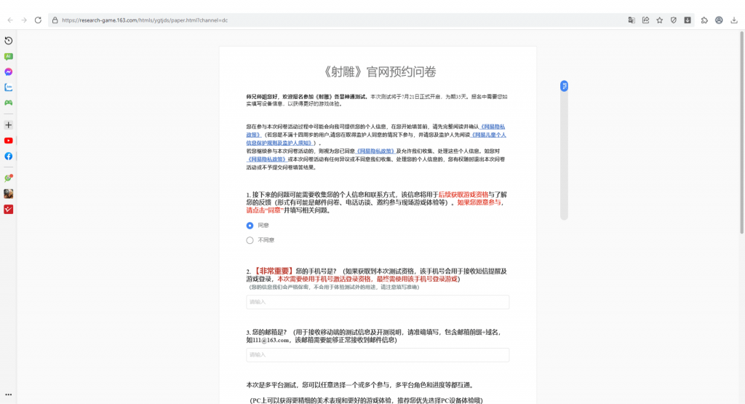Click the question text 3. 您的邮箱是?

(266, 332)
